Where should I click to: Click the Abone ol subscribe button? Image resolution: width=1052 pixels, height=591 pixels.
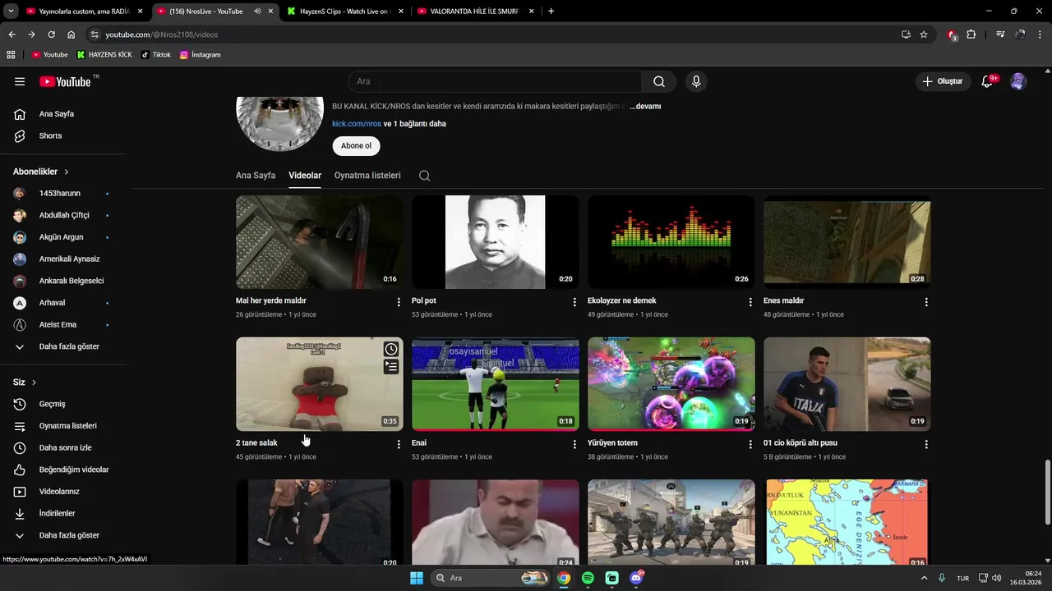click(x=356, y=146)
